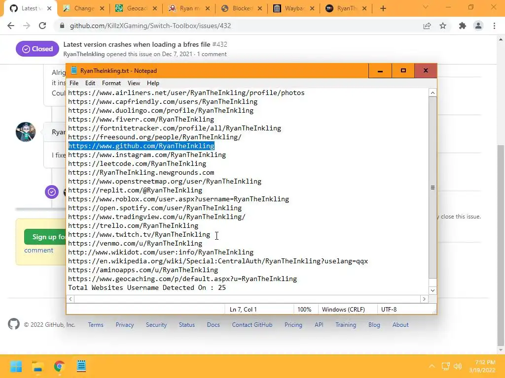Image resolution: width=505 pixels, height=378 pixels.
Task: Open RyanTheInkling author link under issue title
Action: (x=84, y=54)
